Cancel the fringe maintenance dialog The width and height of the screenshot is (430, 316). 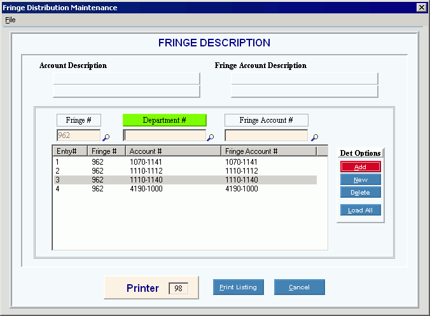pos(299,287)
